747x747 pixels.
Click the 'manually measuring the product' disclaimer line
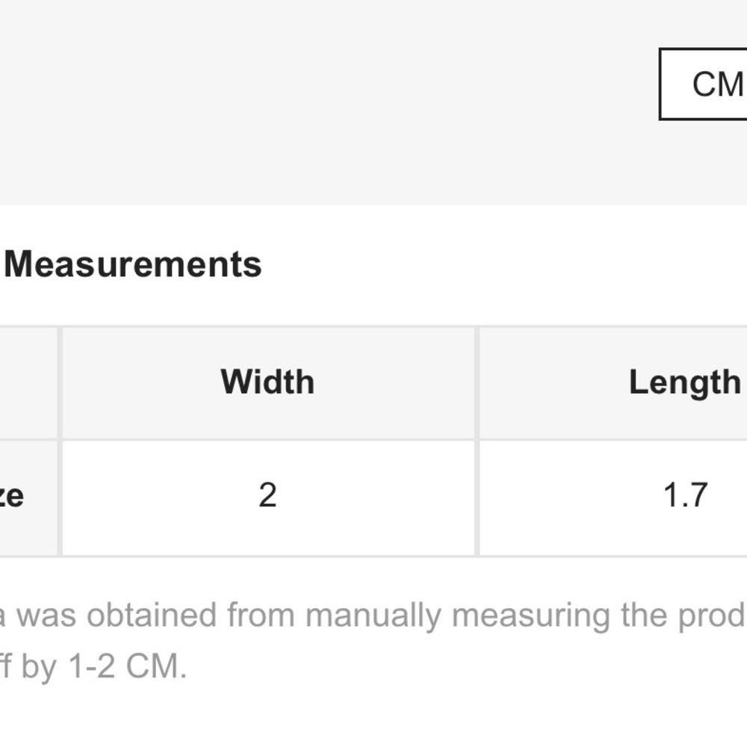pos(373,615)
